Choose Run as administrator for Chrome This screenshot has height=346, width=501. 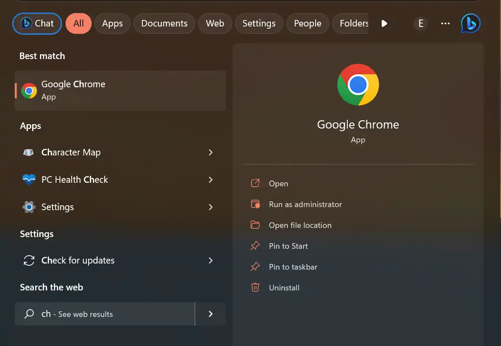tap(306, 204)
